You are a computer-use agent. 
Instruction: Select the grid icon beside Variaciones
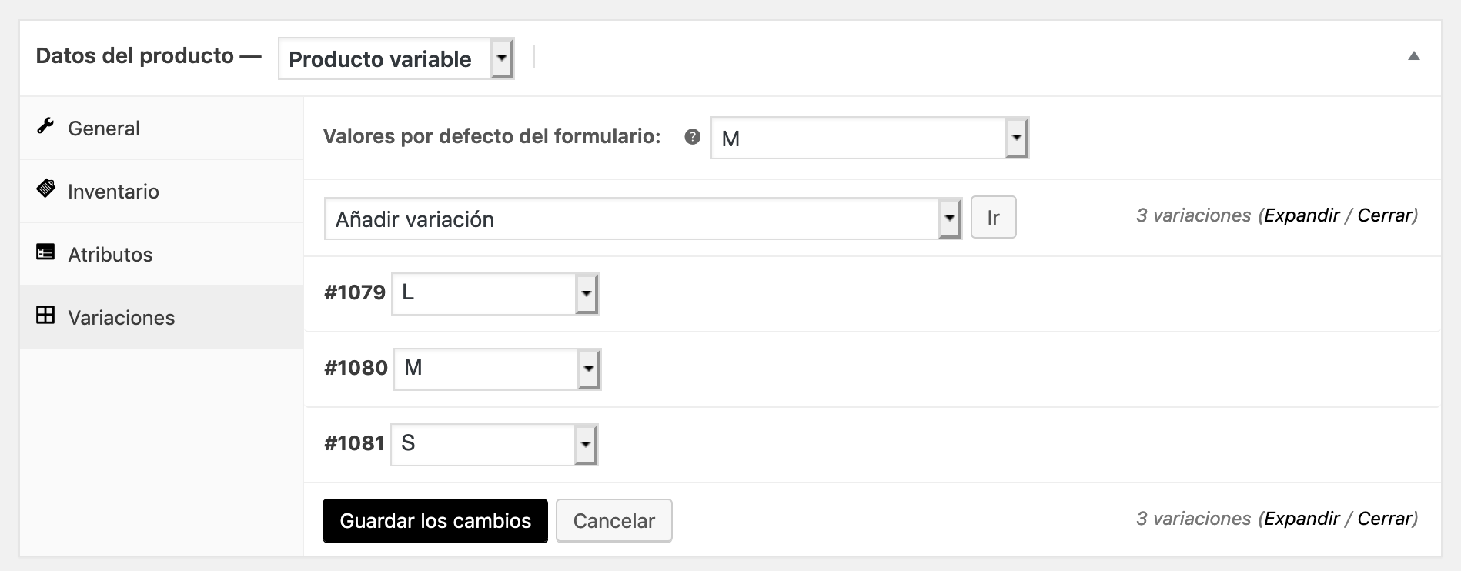point(44,316)
